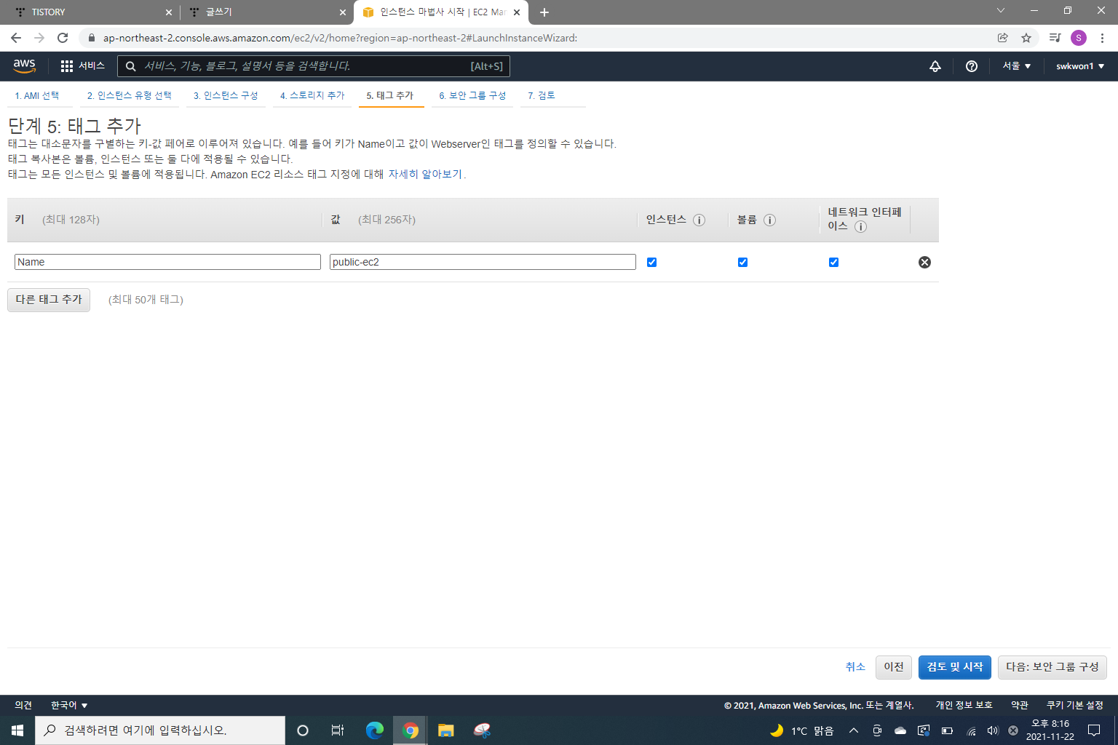This screenshot has height=745, width=1118.
Task: Remove the Name tag row
Action: pyautogui.click(x=924, y=262)
